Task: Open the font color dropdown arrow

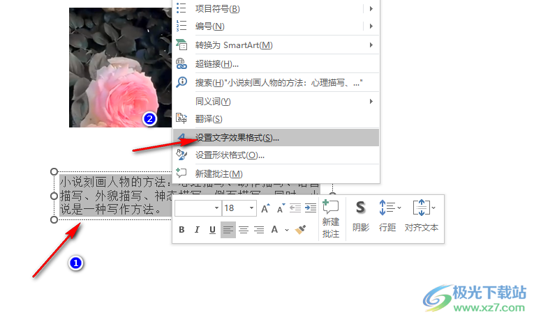Action: click(x=287, y=230)
